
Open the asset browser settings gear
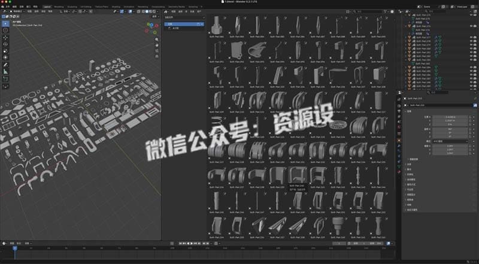392,11
